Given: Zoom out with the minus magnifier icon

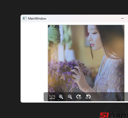Looking at the screenshot, I should 70,97.
